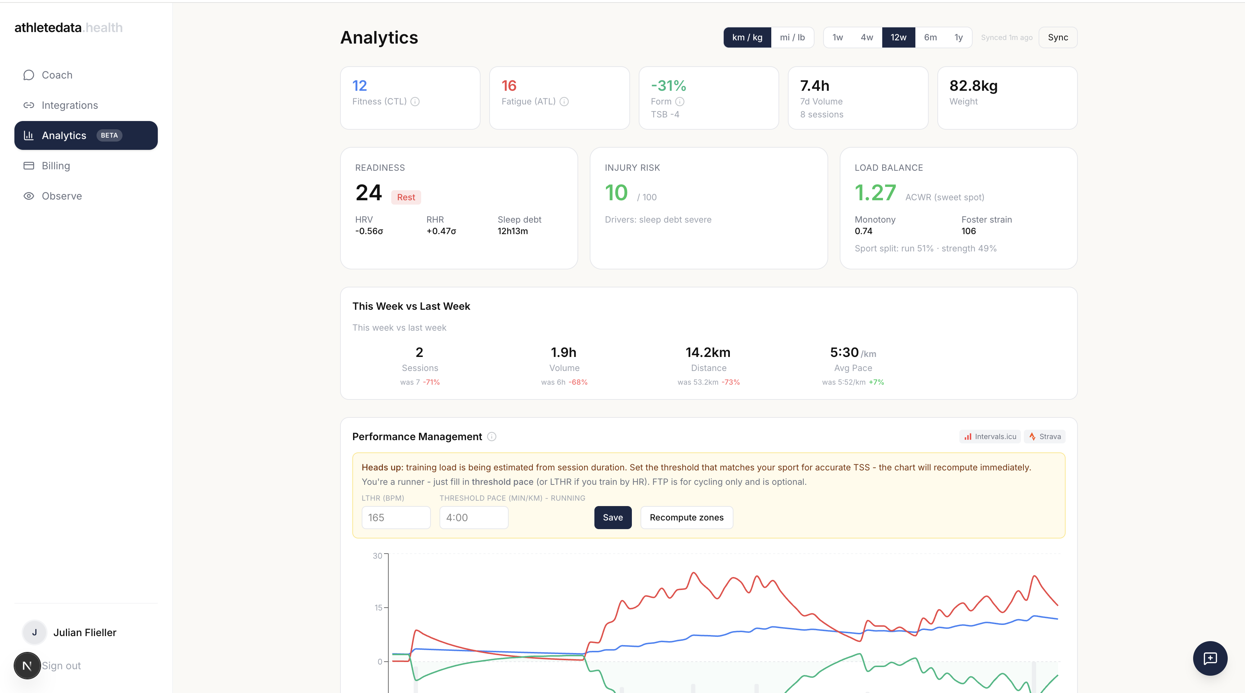Click the Next.js N badge icon
Viewport: 1245px width, 693px height.
pyautogui.click(x=27, y=666)
